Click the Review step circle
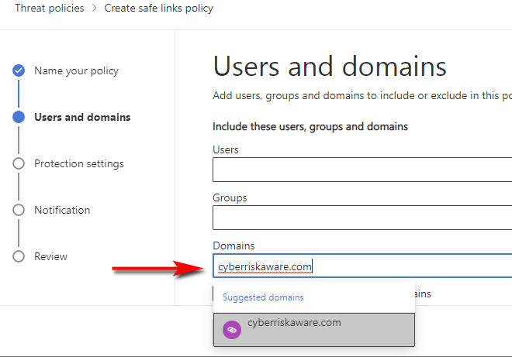The image size is (512, 357). (19, 256)
